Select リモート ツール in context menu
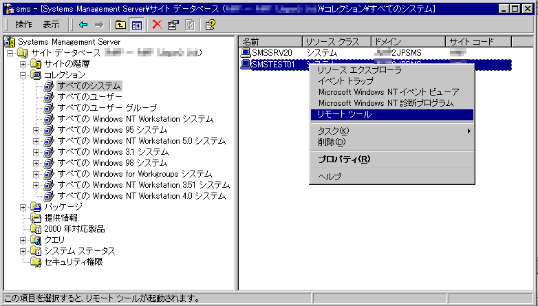 [392, 115]
